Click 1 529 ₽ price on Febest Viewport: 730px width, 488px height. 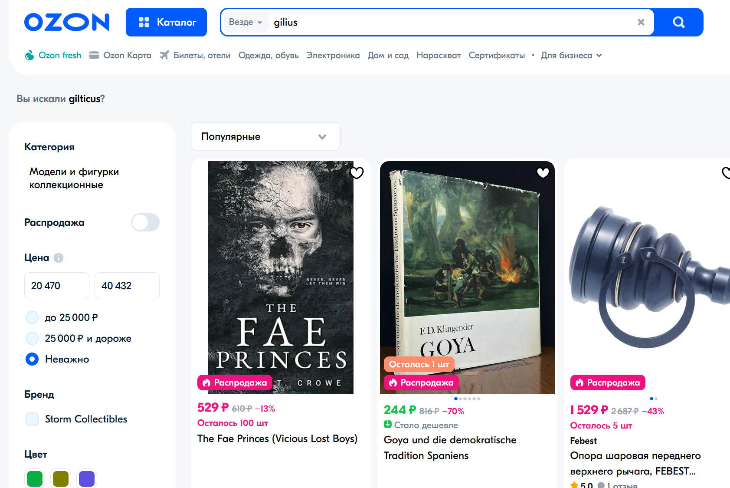point(589,410)
